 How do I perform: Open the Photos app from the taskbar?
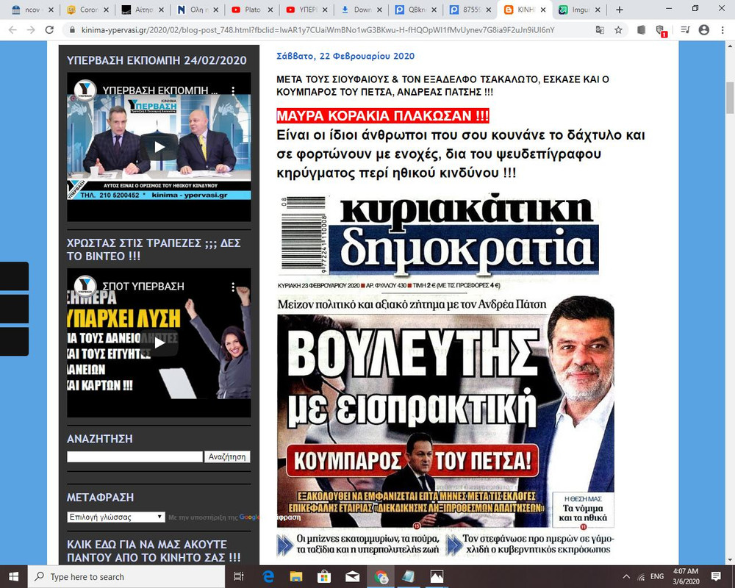click(437, 576)
